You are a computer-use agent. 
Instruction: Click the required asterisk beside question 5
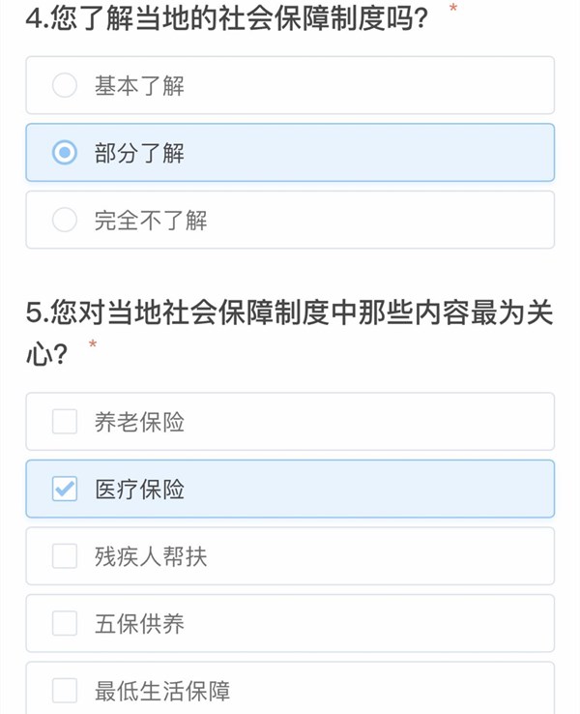(93, 345)
